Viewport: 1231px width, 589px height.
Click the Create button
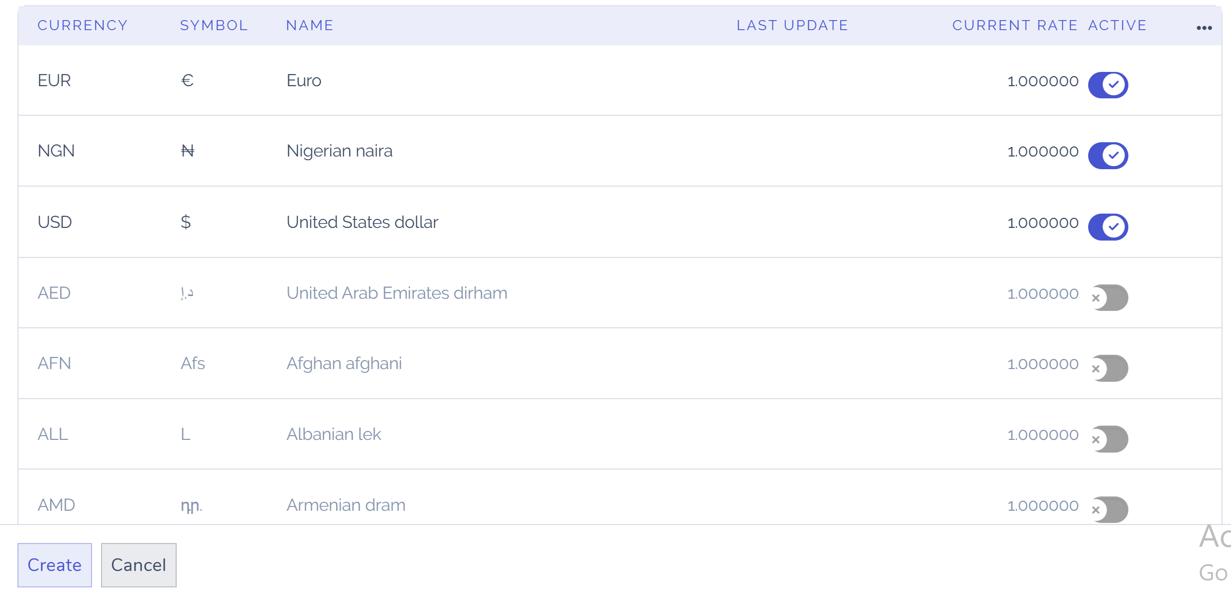pyautogui.click(x=54, y=565)
